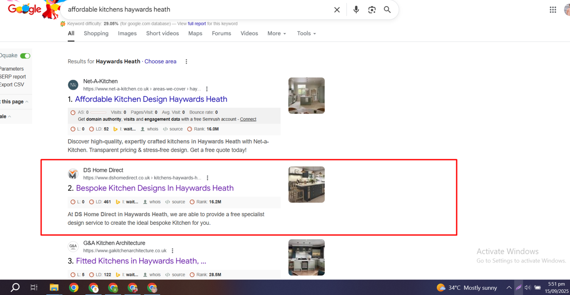Click the Semrush Connect link

click(248, 119)
